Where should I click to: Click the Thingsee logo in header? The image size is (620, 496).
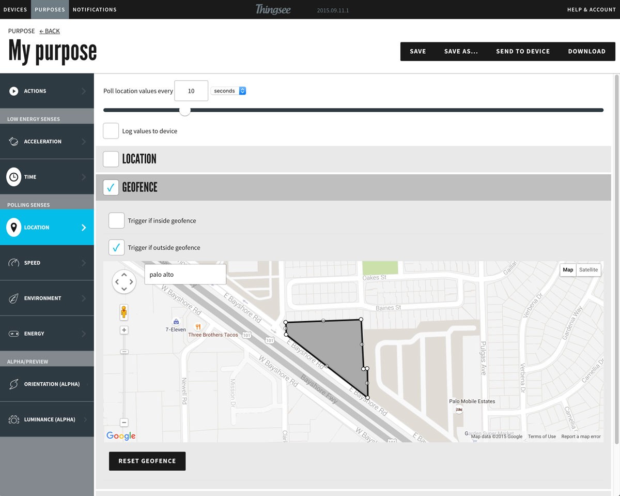click(273, 9)
